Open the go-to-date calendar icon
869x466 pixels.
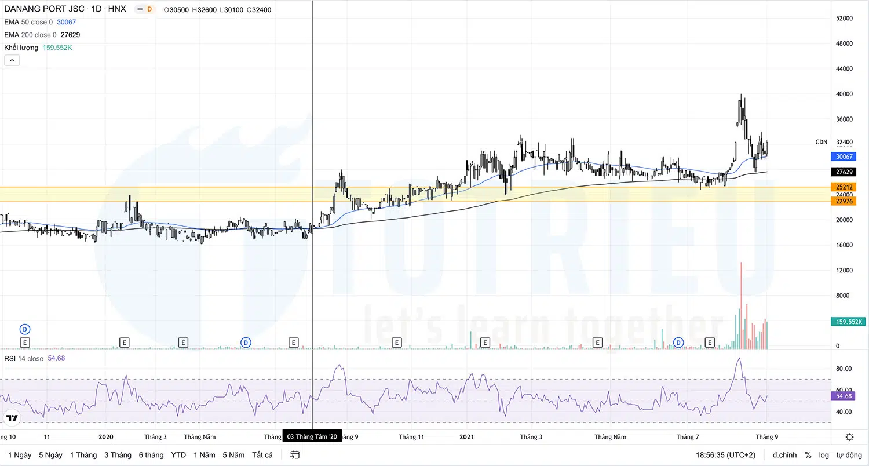click(295, 455)
